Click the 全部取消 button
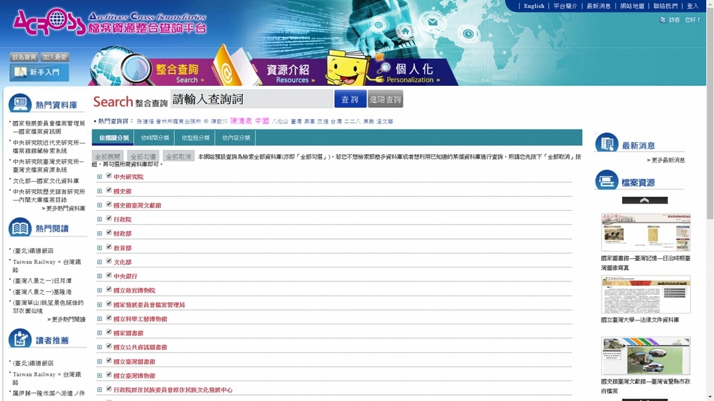The width and height of the screenshot is (714, 401). [179, 156]
